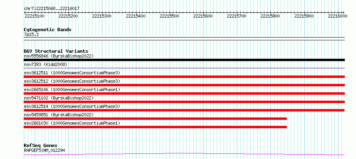Click the Cytogenetic Bands track heading

(x=48, y=30)
